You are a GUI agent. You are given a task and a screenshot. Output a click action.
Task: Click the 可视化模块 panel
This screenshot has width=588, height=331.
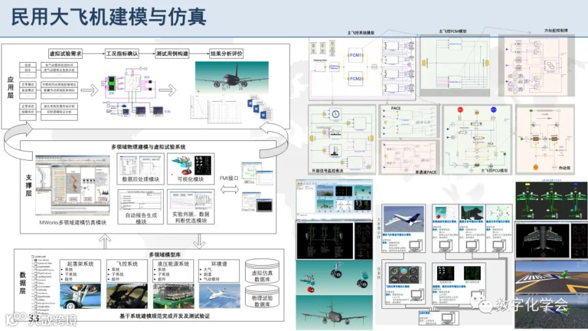(x=191, y=168)
